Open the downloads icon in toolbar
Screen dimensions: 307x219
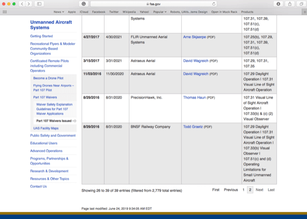(x=278, y=4)
